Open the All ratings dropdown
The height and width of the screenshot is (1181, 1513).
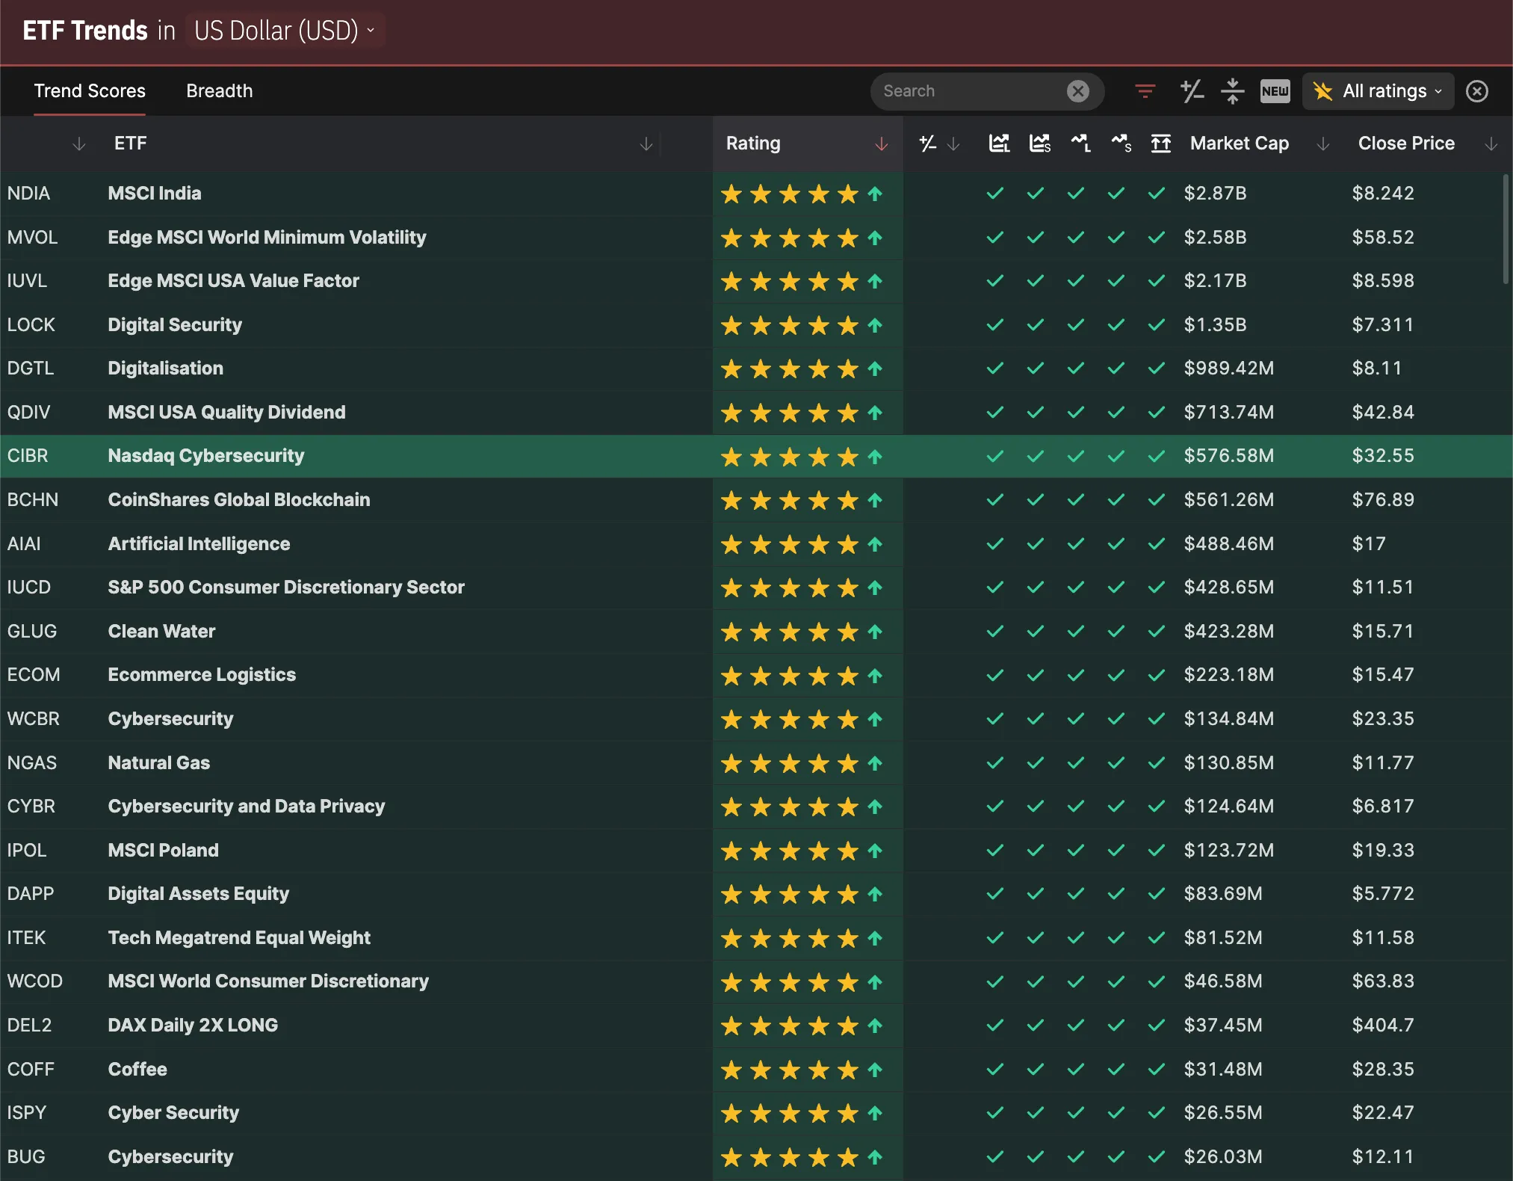coord(1378,91)
